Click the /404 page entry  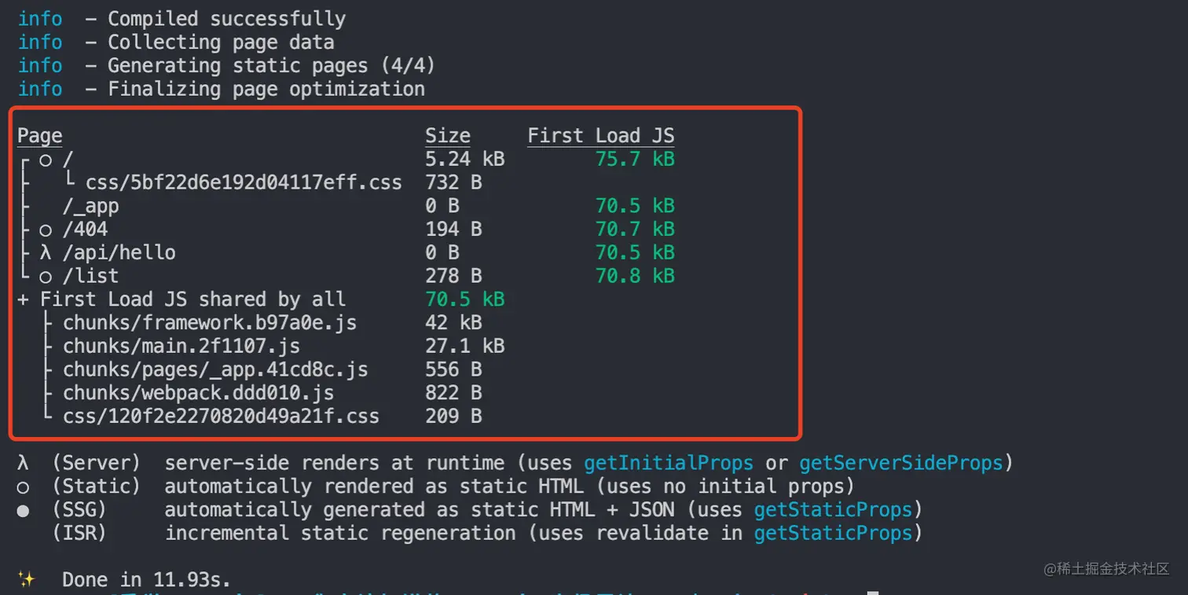[x=86, y=230]
